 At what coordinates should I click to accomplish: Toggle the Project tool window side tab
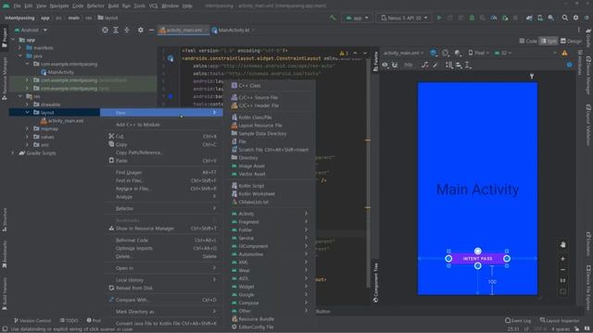[5, 37]
